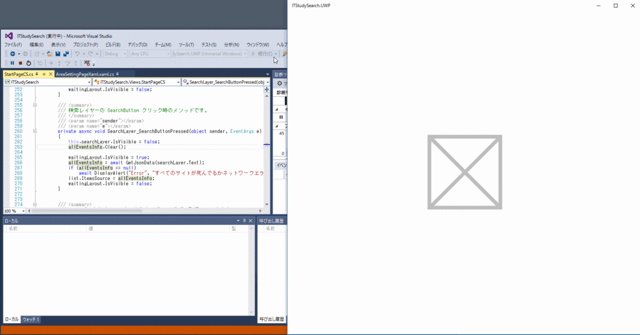The width and height of the screenshot is (640, 335).
Task: Open the editor tab list overflow dropdown
Action: 267,74
